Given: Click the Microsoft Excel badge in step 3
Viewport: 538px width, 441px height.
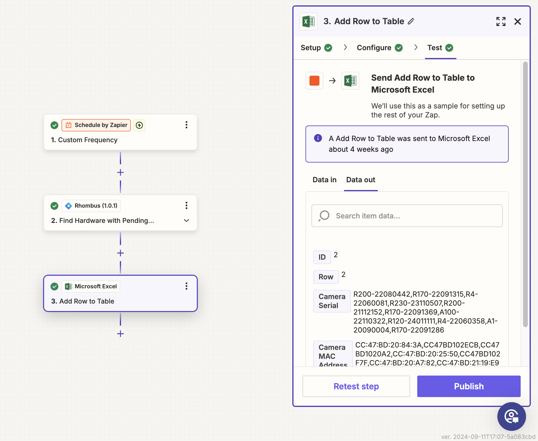Looking at the screenshot, I should [x=91, y=287].
